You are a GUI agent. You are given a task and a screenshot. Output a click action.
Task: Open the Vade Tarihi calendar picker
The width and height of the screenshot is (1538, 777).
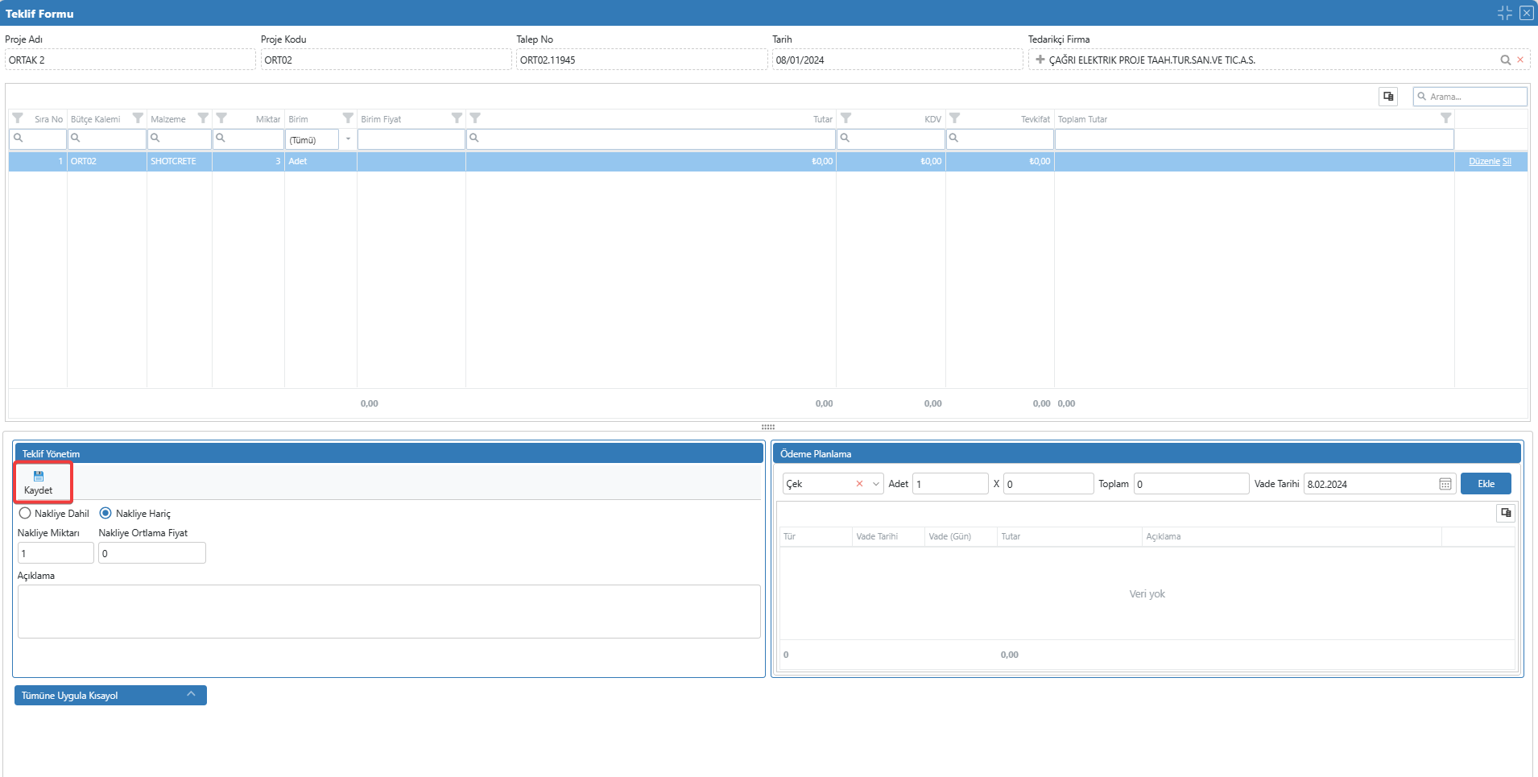1445,484
